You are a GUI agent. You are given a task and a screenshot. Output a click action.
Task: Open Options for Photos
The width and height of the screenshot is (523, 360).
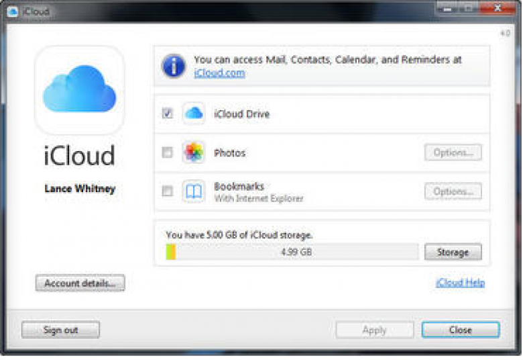(453, 152)
